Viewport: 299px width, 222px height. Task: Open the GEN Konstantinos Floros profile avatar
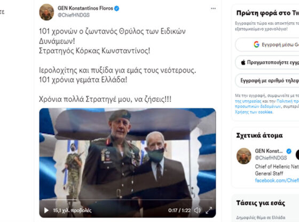(46, 12)
